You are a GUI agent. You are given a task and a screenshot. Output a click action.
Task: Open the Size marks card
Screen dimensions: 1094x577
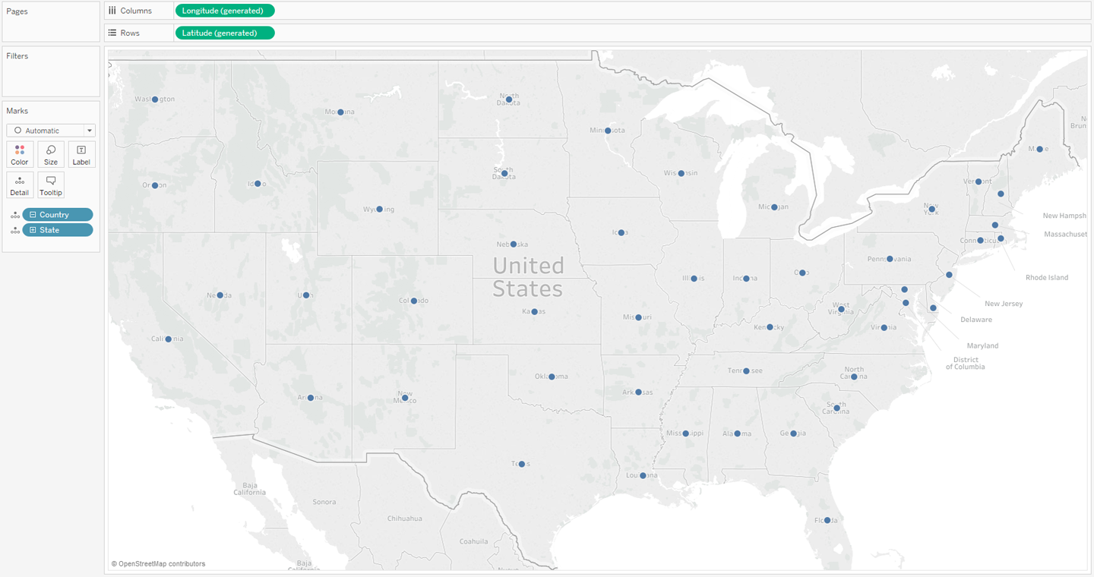point(51,154)
